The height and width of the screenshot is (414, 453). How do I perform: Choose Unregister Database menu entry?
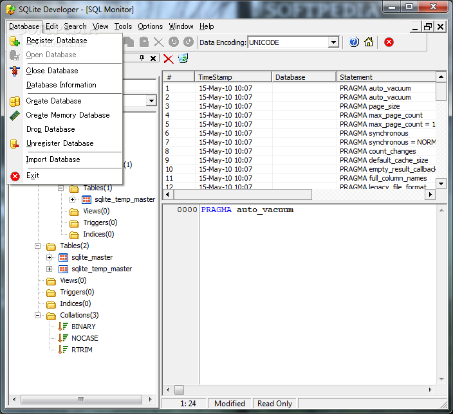pos(64,143)
